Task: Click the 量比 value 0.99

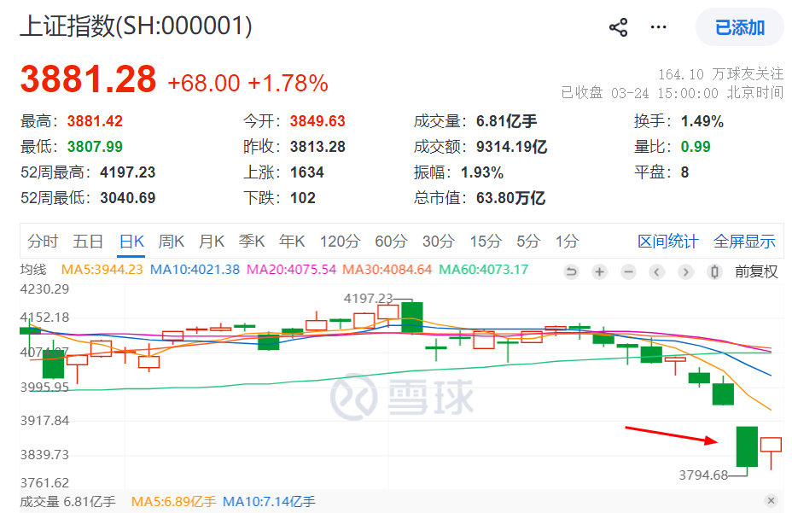Action: tap(696, 147)
